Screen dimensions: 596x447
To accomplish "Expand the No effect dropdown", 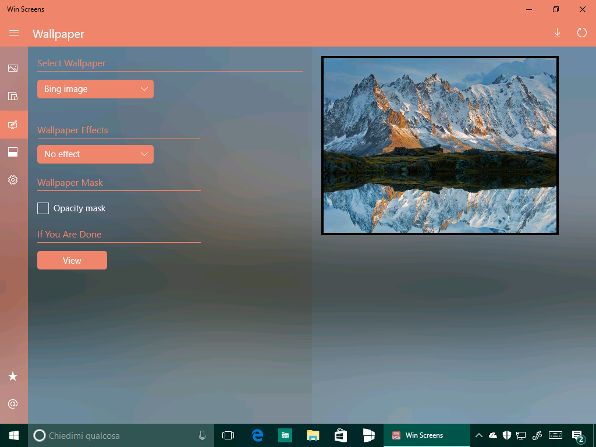I will 95,154.
